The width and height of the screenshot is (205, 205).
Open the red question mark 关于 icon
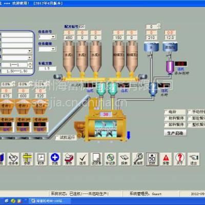[179, 159]
